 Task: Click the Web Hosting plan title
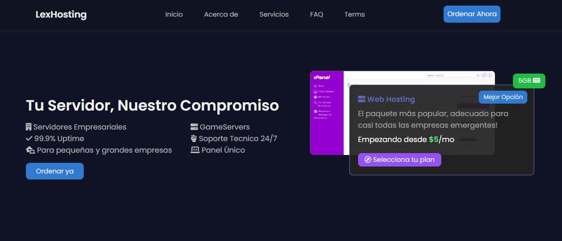point(391,99)
